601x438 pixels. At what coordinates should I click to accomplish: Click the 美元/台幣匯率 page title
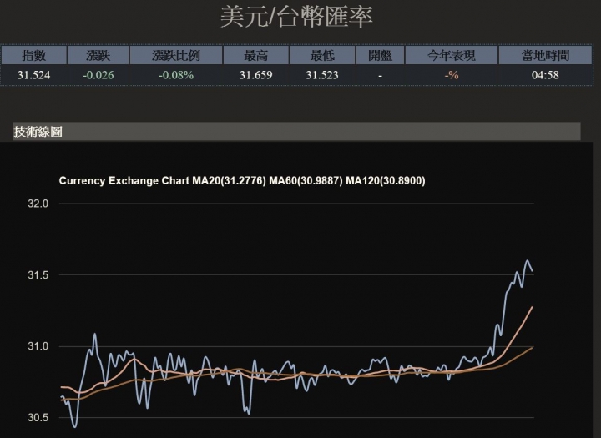click(x=296, y=17)
